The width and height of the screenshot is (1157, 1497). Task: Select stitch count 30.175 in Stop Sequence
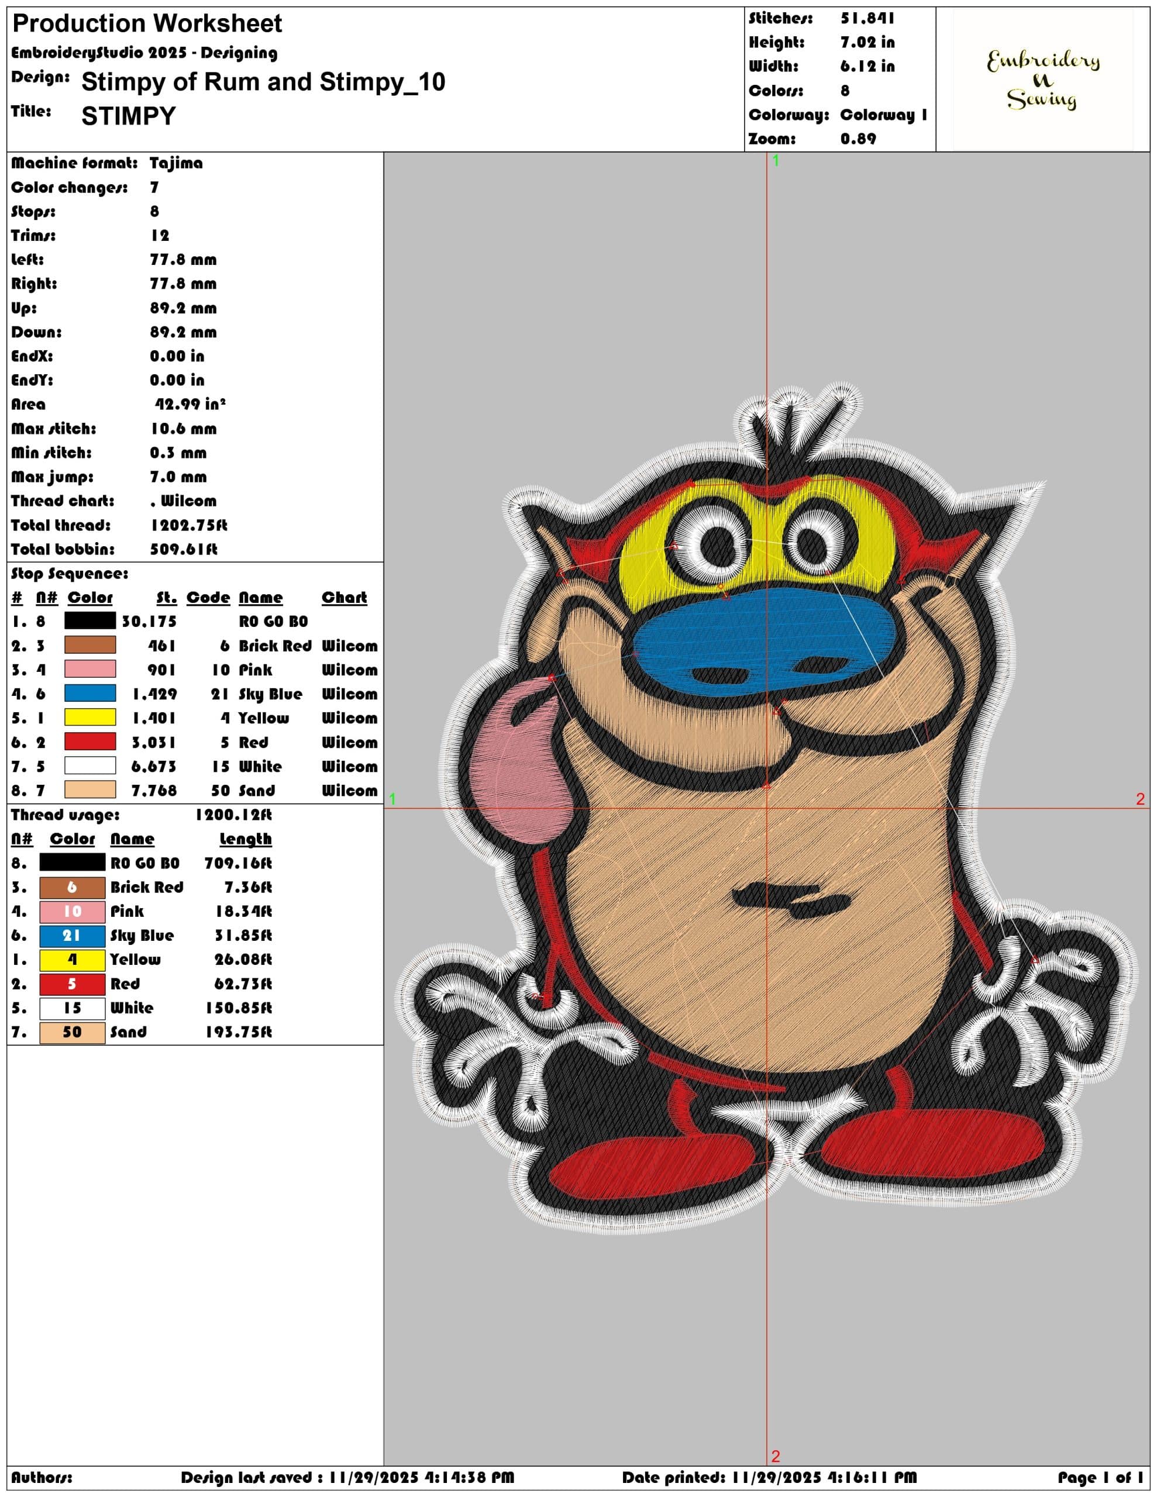[150, 621]
